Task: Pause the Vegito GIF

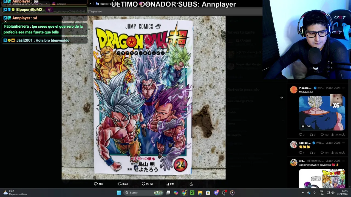Action: [303, 126]
